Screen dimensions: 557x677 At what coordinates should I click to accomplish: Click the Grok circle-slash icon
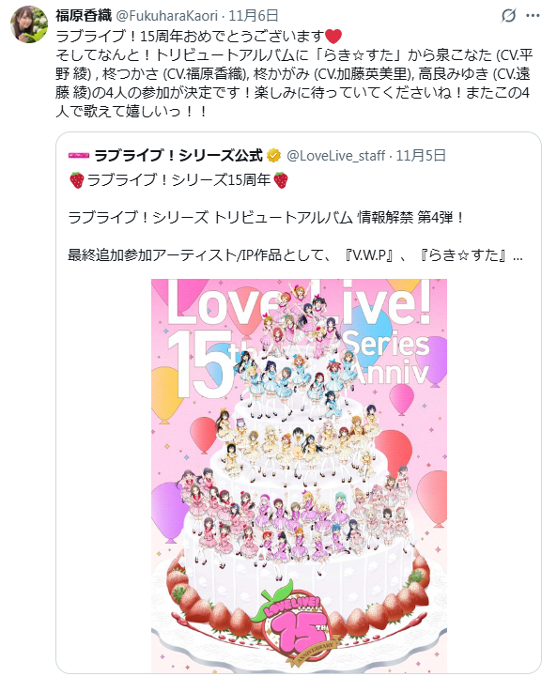(509, 16)
